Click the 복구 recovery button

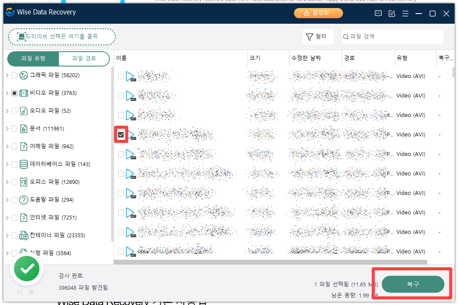click(412, 285)
